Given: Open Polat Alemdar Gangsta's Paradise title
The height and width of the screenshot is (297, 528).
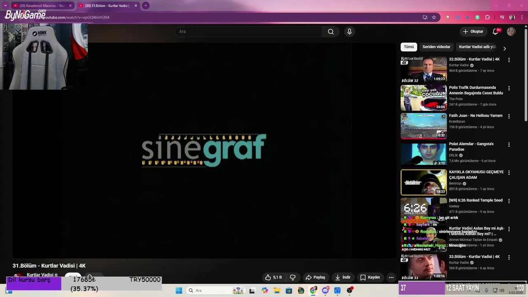Looking at the screenshot, I should tap(471, 147).
